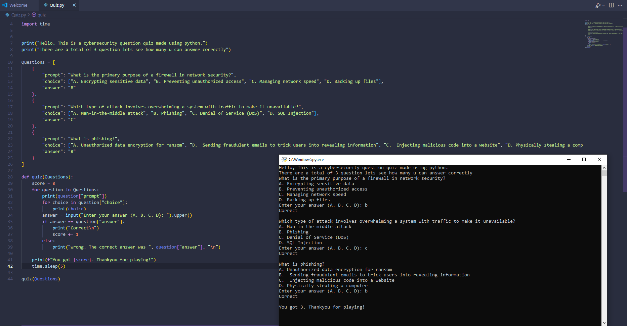Open the run options dropdown chevron
The image size is (627, 326).
point(603,5)
